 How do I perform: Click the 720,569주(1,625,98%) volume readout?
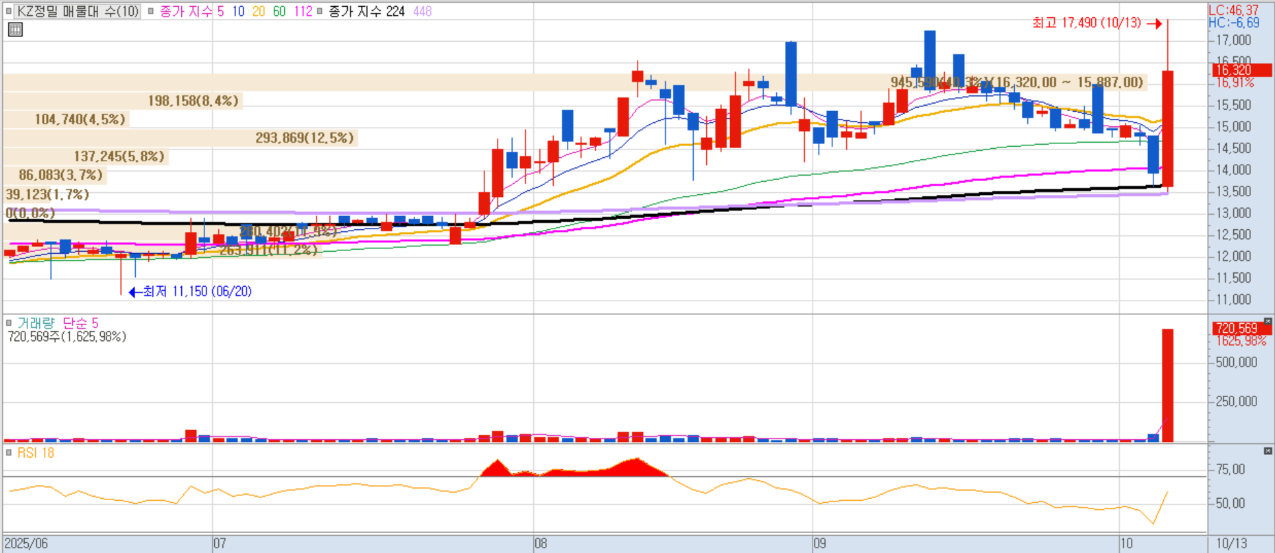point(67,337)
